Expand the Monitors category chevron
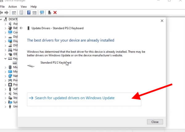This screenshot has width=185, height=132. (x=6, y=72)
